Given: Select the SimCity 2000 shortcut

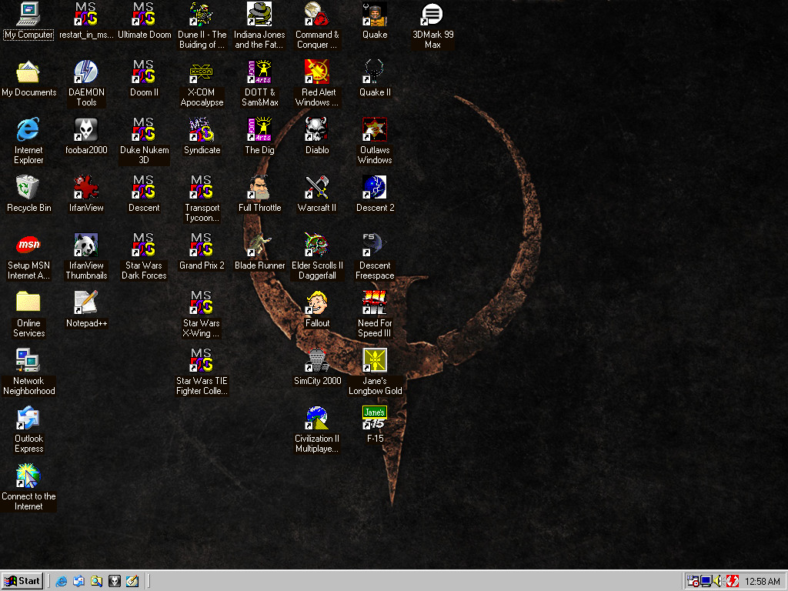Looking at the screenshot, I should click(317, 361).
